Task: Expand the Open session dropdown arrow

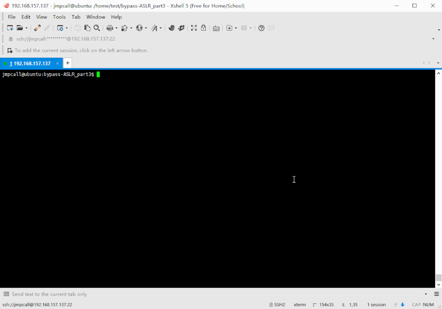Action: point(27,28)
